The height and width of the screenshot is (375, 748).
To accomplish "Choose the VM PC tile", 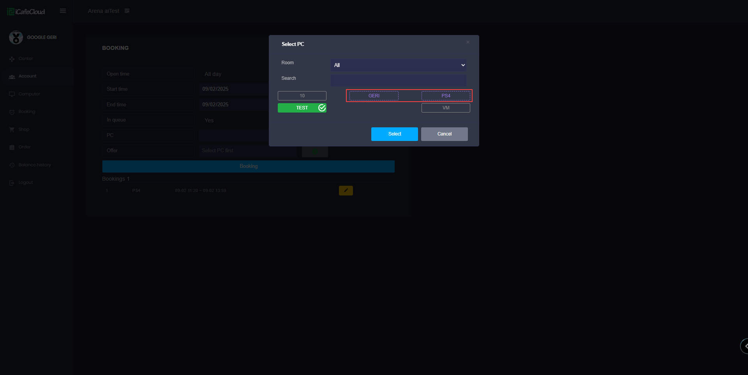I will 446,108.
